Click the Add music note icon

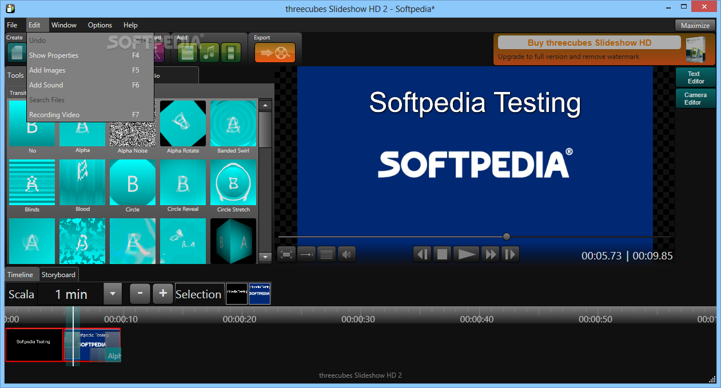[209, 53]
